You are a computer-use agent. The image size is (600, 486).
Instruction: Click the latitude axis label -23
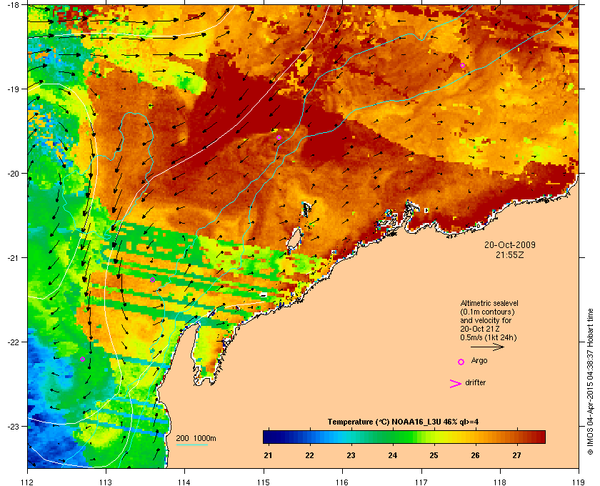(x=14, y=426)
